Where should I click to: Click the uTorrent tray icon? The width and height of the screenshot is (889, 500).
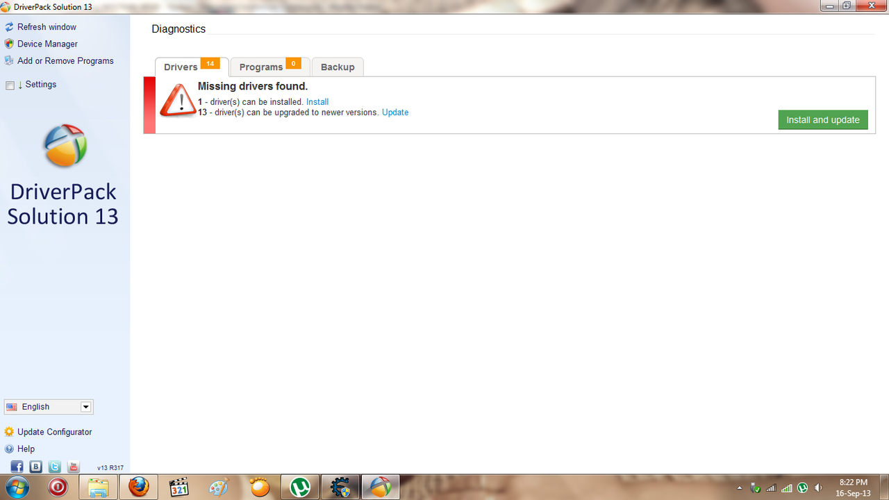coord(803,487)
